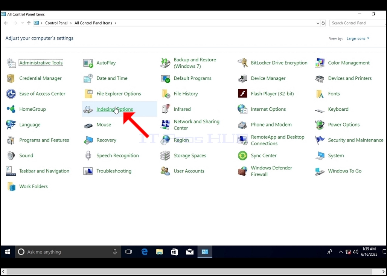Refresh the Control Panel view

[323, 23]
